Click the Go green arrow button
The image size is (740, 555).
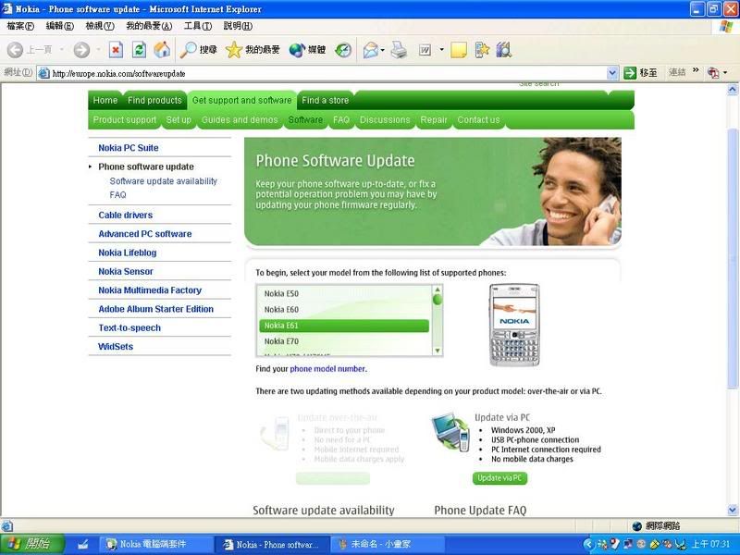click(x=630, y=73)
